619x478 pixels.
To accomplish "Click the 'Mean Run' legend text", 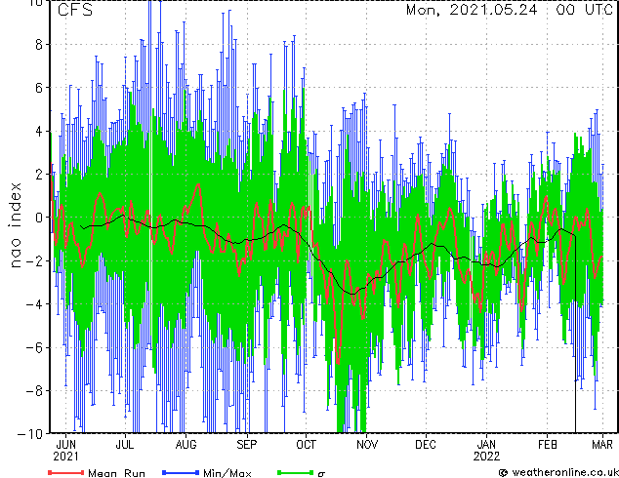I will point(117,473).
